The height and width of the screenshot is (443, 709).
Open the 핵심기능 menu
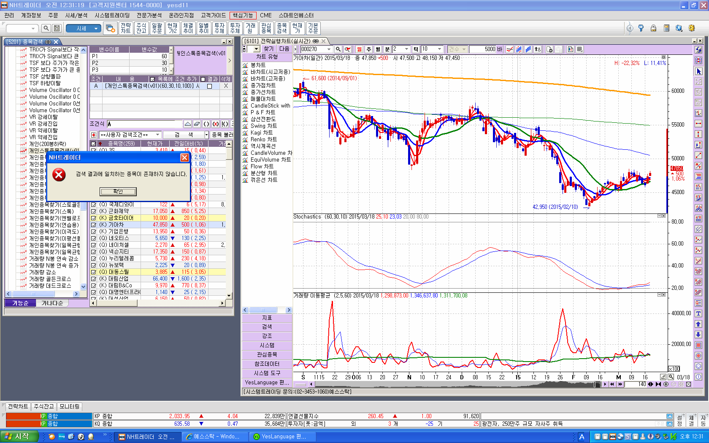pos(243,16)
